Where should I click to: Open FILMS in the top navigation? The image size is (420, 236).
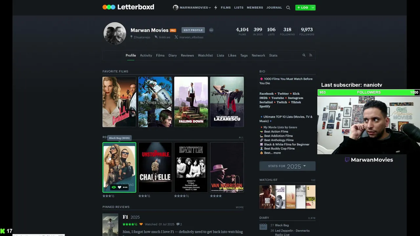tap(226, 8)
